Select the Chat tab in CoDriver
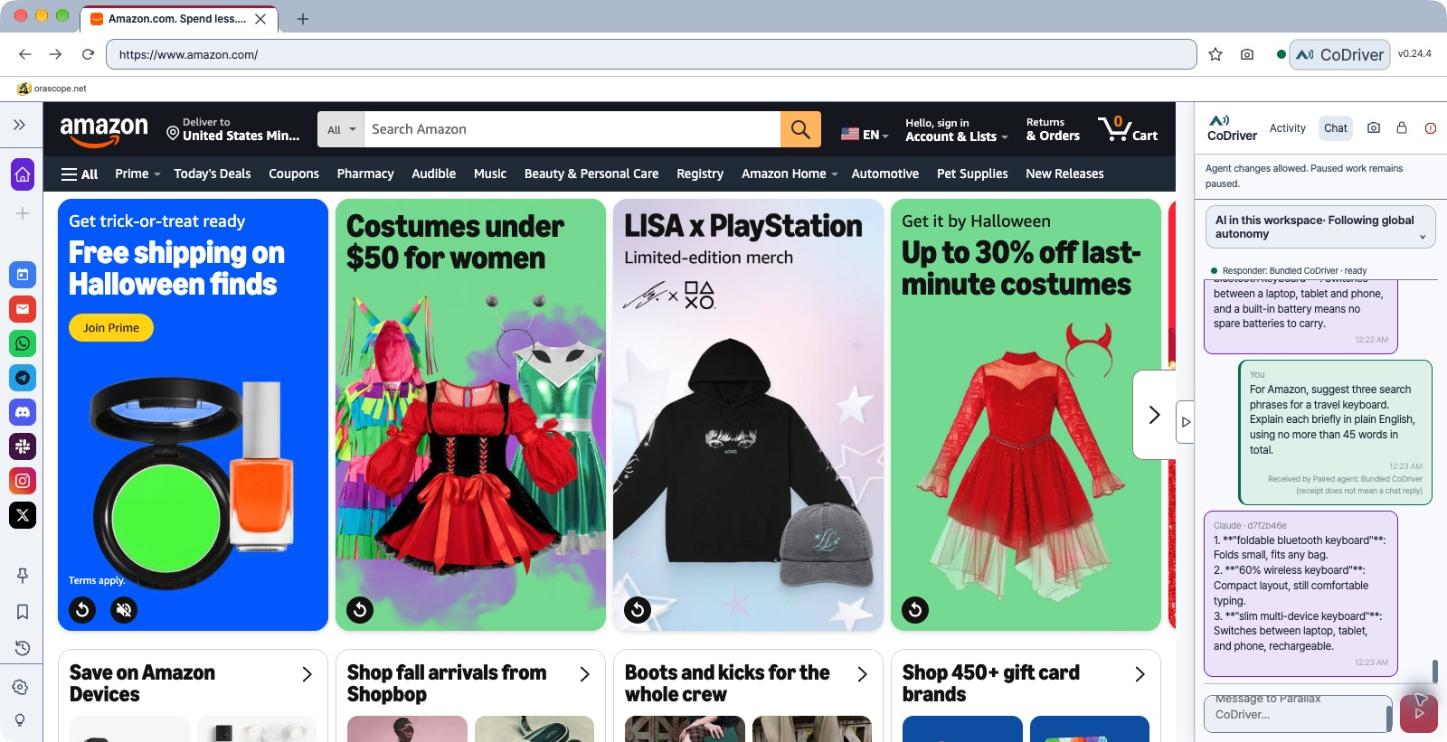The width and height of the screenshot is (1447, 742). click(x=1336, y=128)
